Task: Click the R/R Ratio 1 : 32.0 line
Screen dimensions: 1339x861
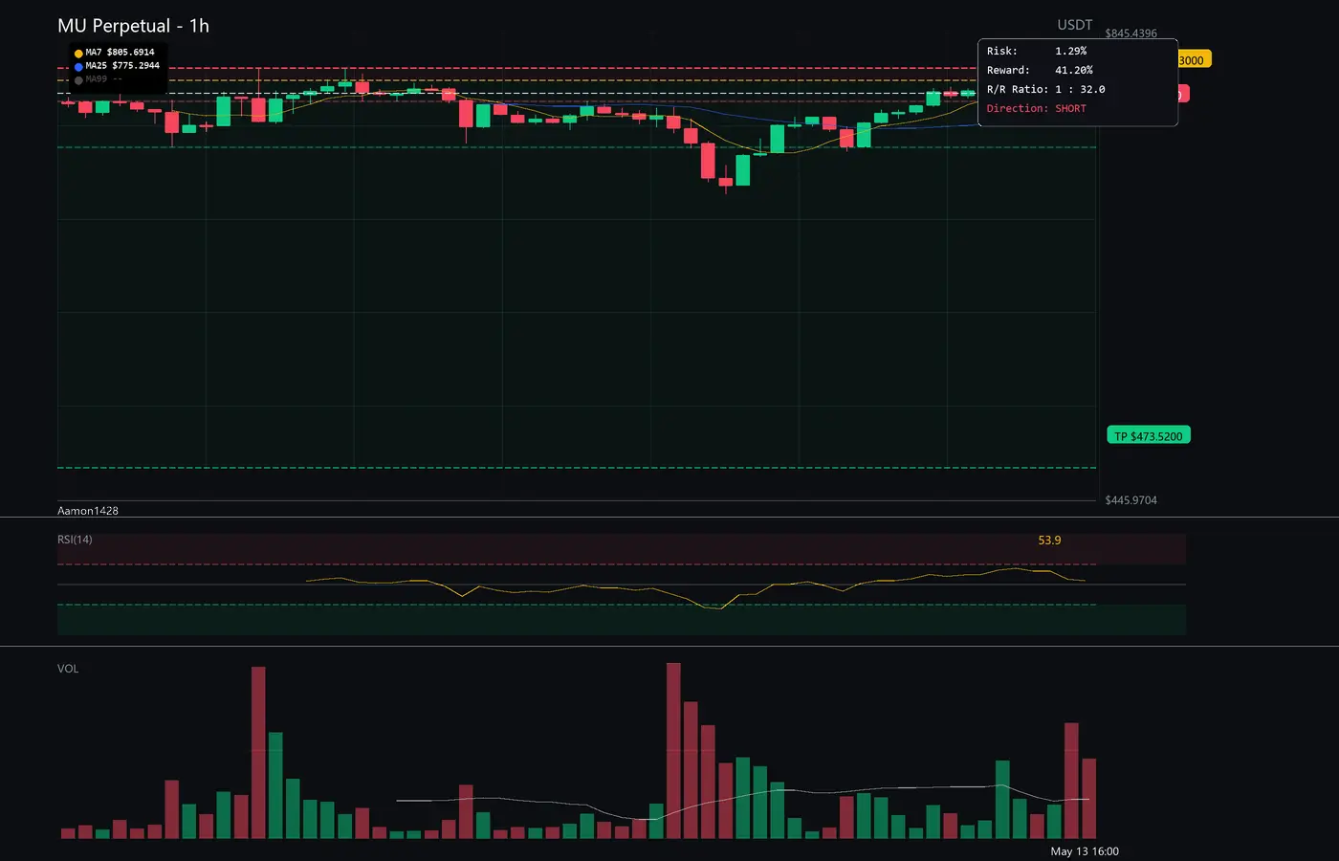Action: pyautogui.click(x=1045, y=89)
